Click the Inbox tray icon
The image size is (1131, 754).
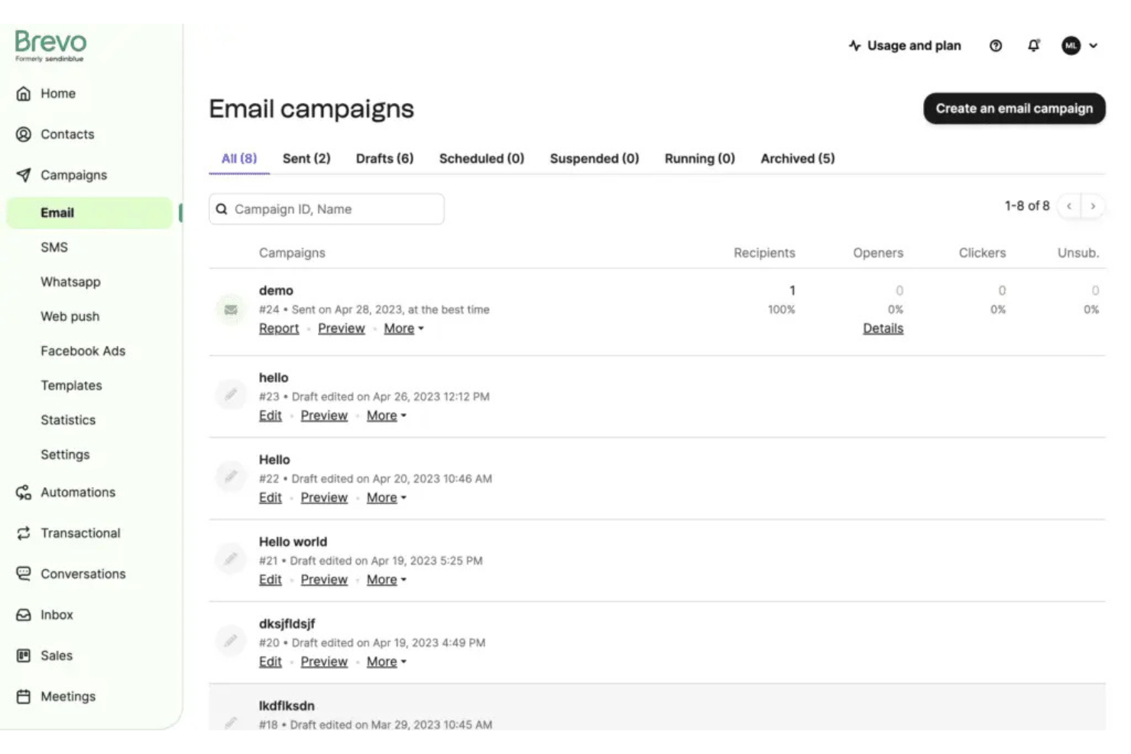tap(24, 615)
